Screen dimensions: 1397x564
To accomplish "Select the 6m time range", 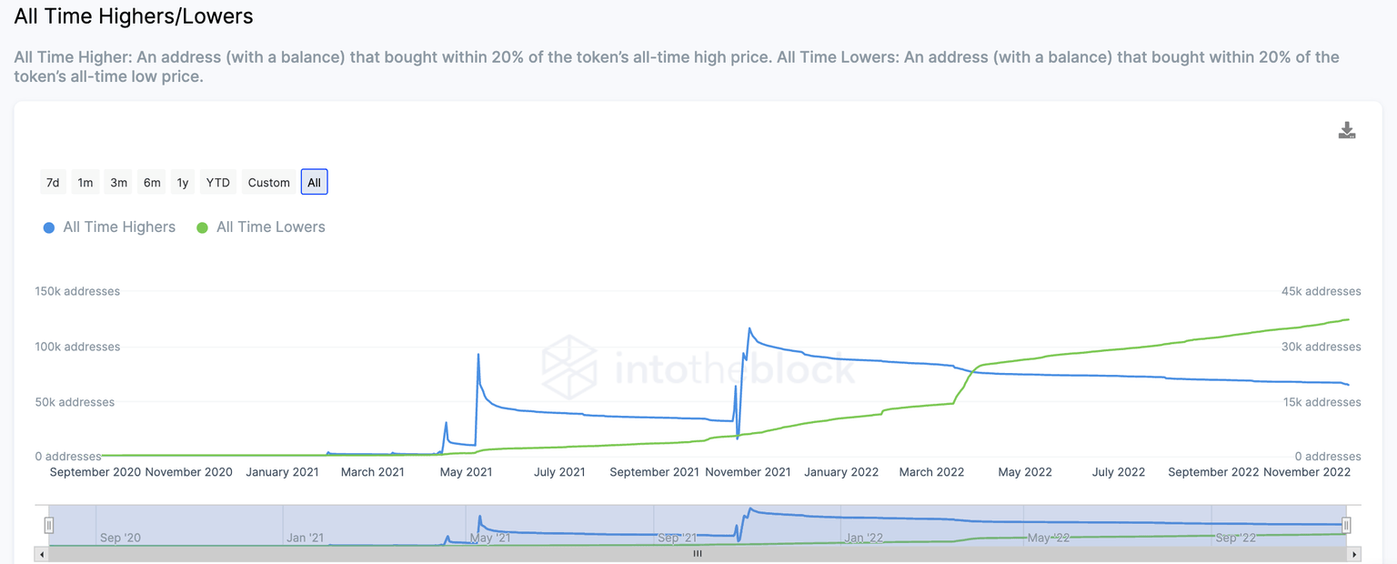I will (x=152, y=183).
